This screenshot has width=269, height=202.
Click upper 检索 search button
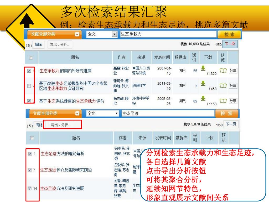(x=229, y=34)
